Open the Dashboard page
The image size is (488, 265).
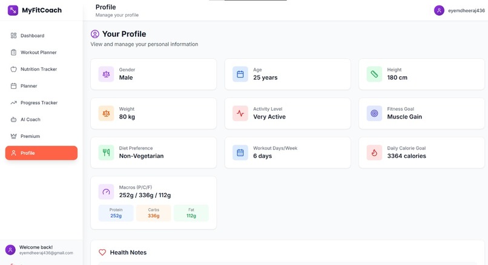coord(41,36)
